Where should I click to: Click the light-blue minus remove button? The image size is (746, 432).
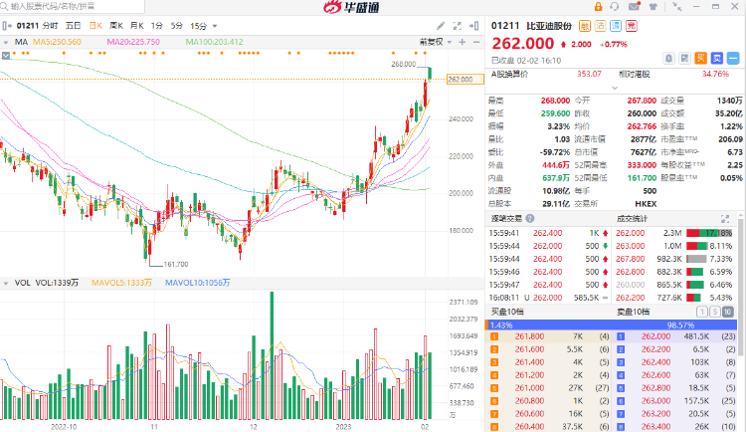[733, 59]
